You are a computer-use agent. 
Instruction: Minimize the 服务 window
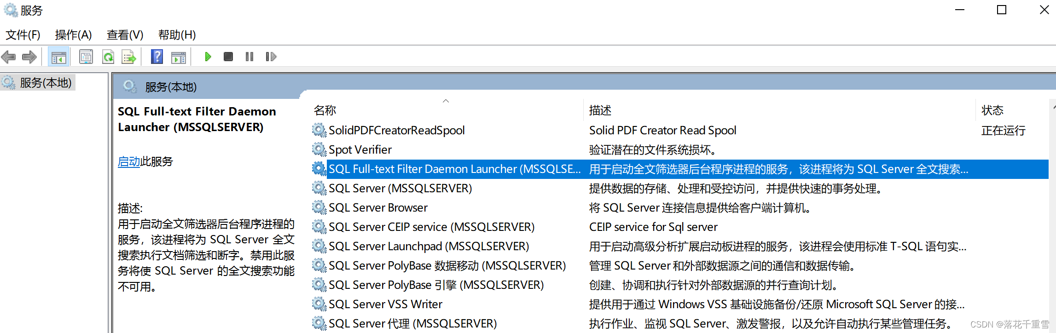coord(960,10)
